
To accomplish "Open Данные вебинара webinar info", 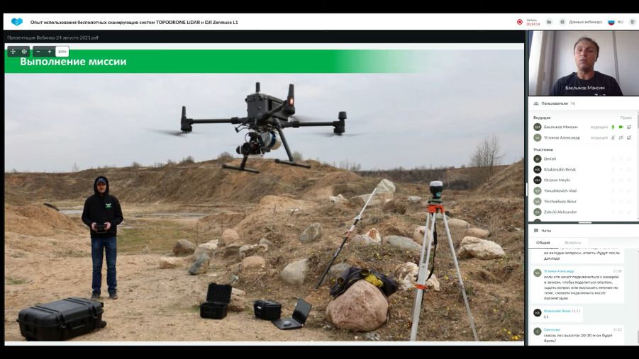I will (x=582, y=22).
